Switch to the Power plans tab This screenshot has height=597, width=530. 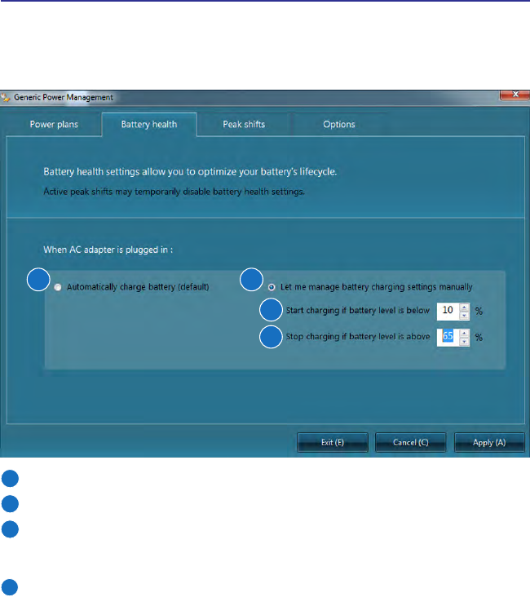click(x=54, y=125)
